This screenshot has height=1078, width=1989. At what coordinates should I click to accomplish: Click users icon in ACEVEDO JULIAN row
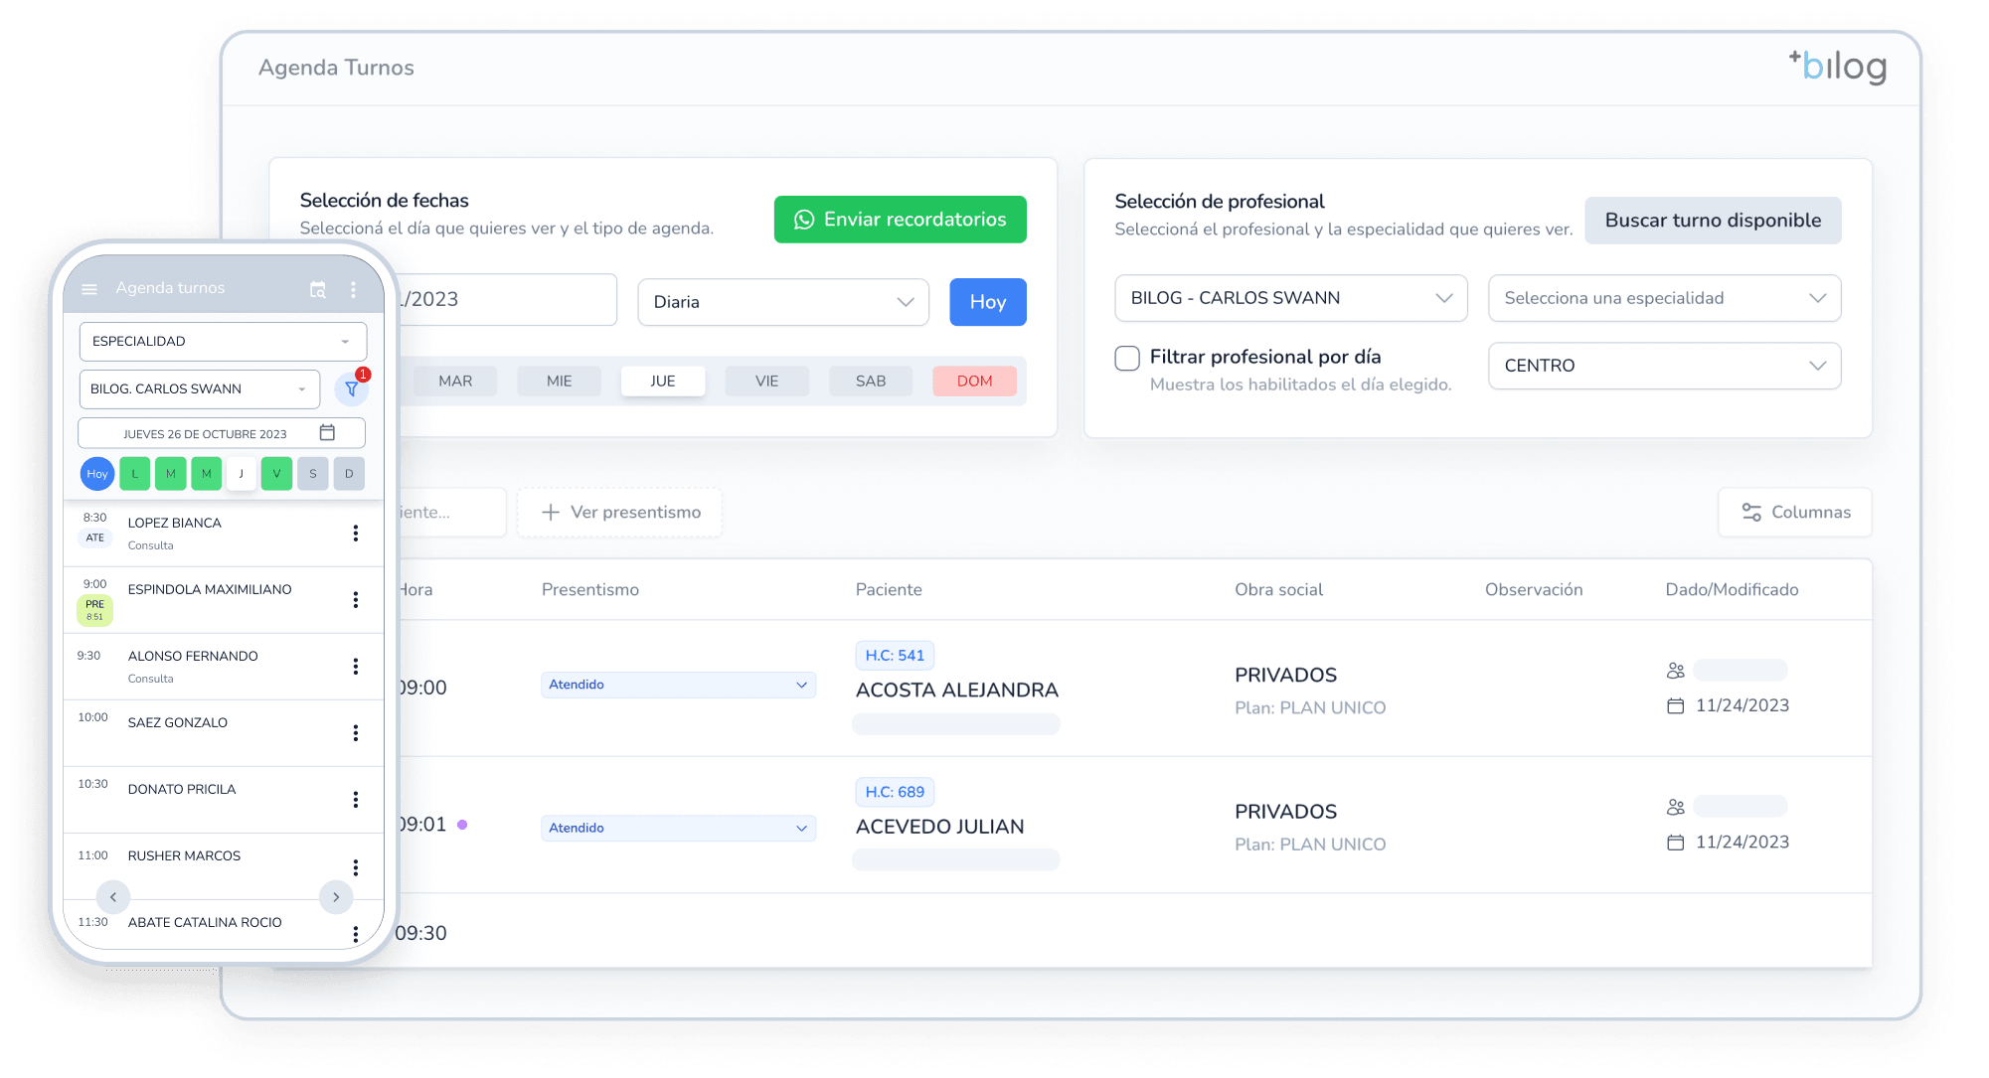1676,807
